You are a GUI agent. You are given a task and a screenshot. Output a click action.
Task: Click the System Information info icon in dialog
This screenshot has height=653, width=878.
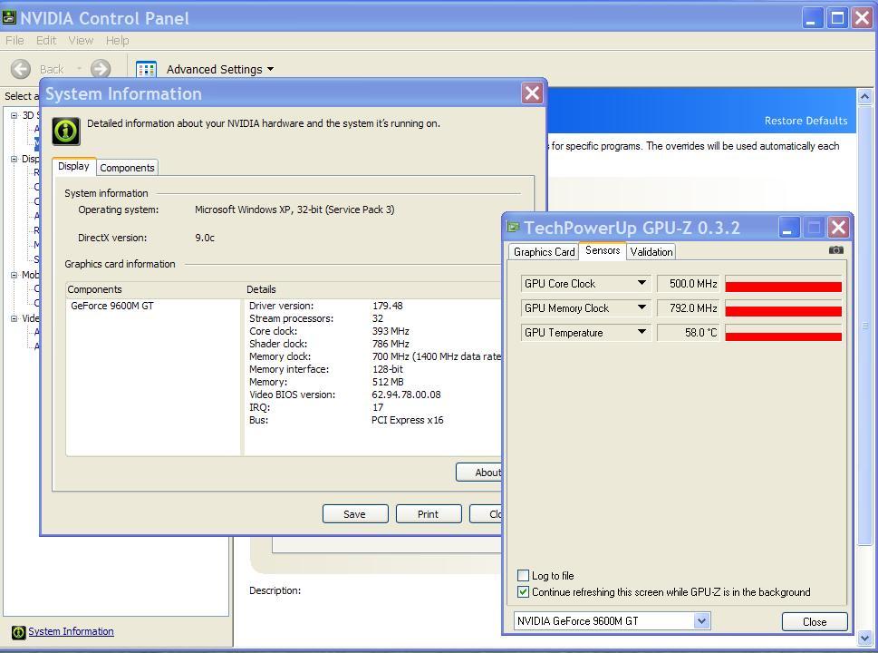coord(66,132)
